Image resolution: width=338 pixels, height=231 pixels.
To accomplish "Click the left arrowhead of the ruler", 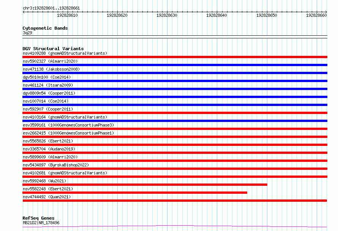I will (x=24, y=12).
